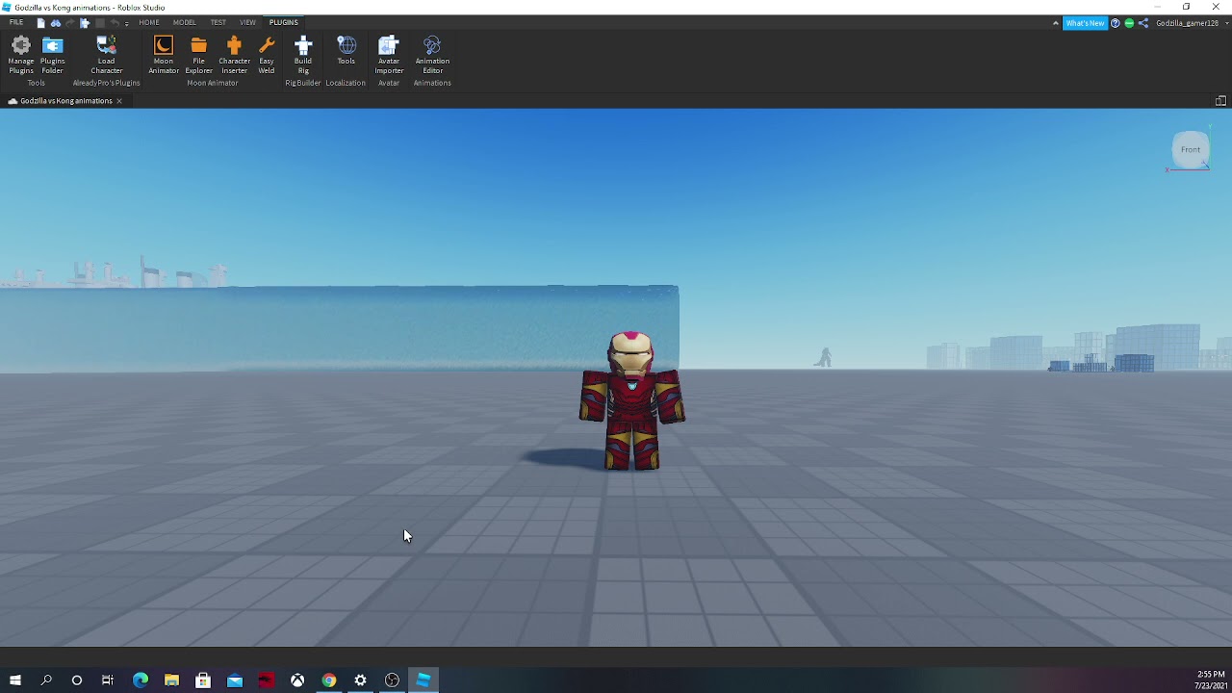Viewport: 1232px width, 693px height.
Task: Click the Godzilla_gamer128 account name
Action: coord(1188,23)
